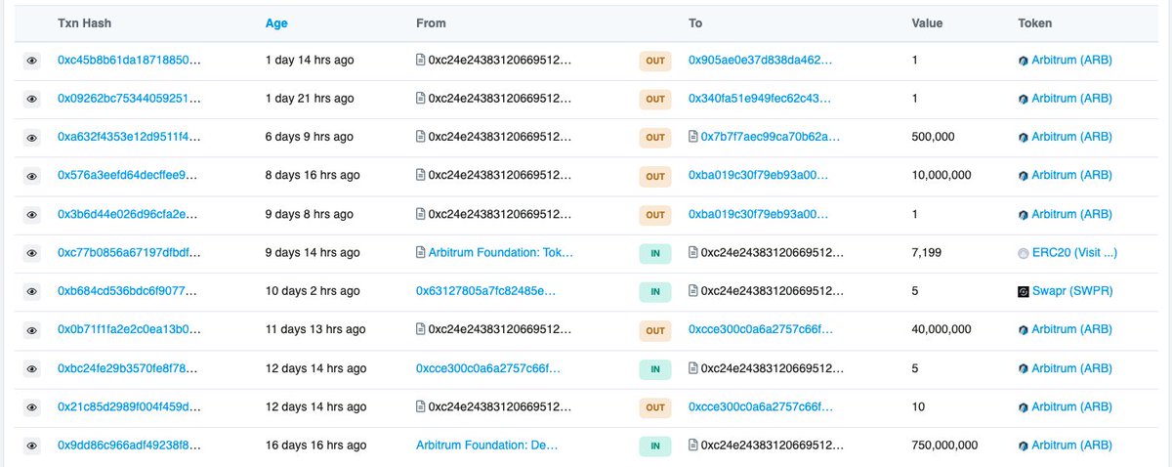Preview transaction 0xa632f4353e12d9511f4 using its eye icon
1172x467 pixels.
point(31,138)
